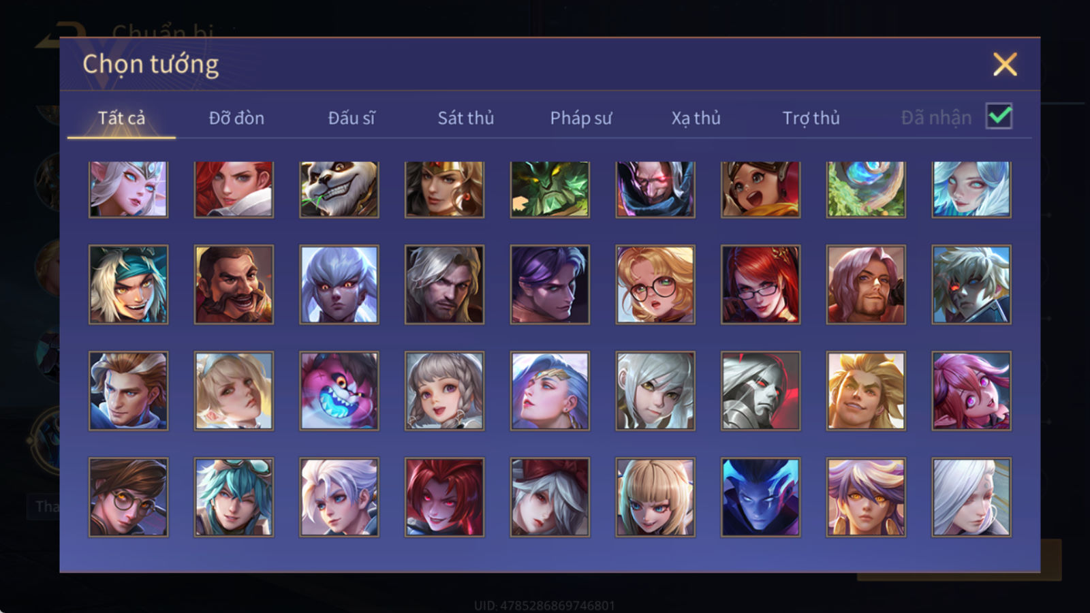Show the Sát thủ heroes tab
The width and height of the screenshot is (1090, 613).
point(466,118)
